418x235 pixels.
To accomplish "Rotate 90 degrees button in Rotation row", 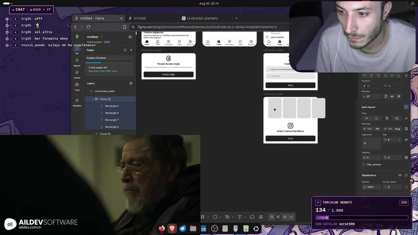I will tap(386, 96).
